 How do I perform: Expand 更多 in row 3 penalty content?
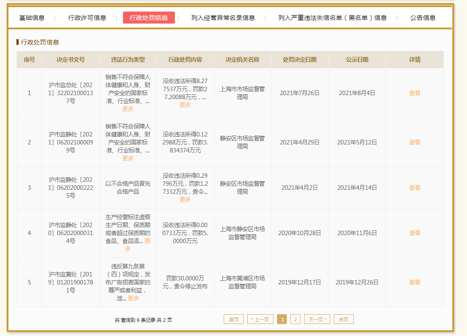[185, 200]
